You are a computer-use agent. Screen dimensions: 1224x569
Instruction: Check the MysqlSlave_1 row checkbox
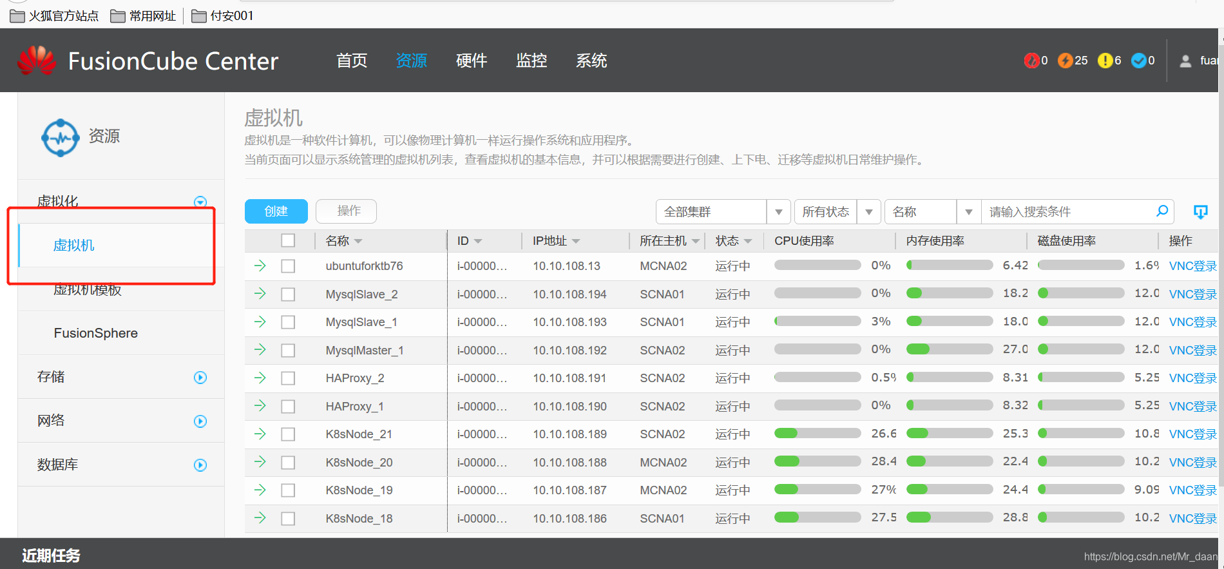coord(288,322)
